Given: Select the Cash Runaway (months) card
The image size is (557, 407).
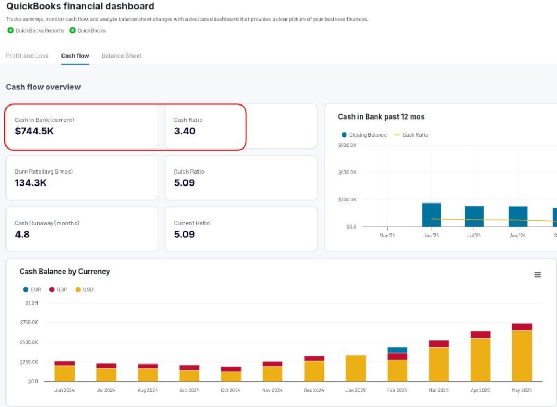Looking at the screenshot, I should [82, 229].
